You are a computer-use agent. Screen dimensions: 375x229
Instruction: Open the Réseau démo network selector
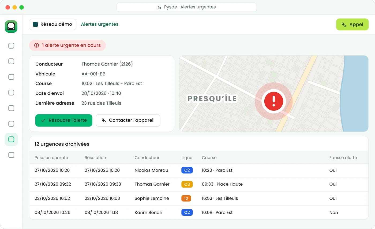(53, 24)
